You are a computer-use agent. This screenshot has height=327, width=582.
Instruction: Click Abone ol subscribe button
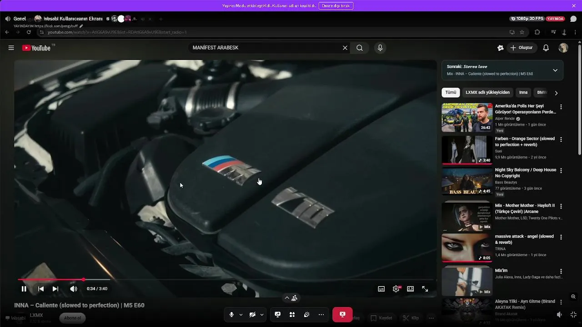[73, 318]
